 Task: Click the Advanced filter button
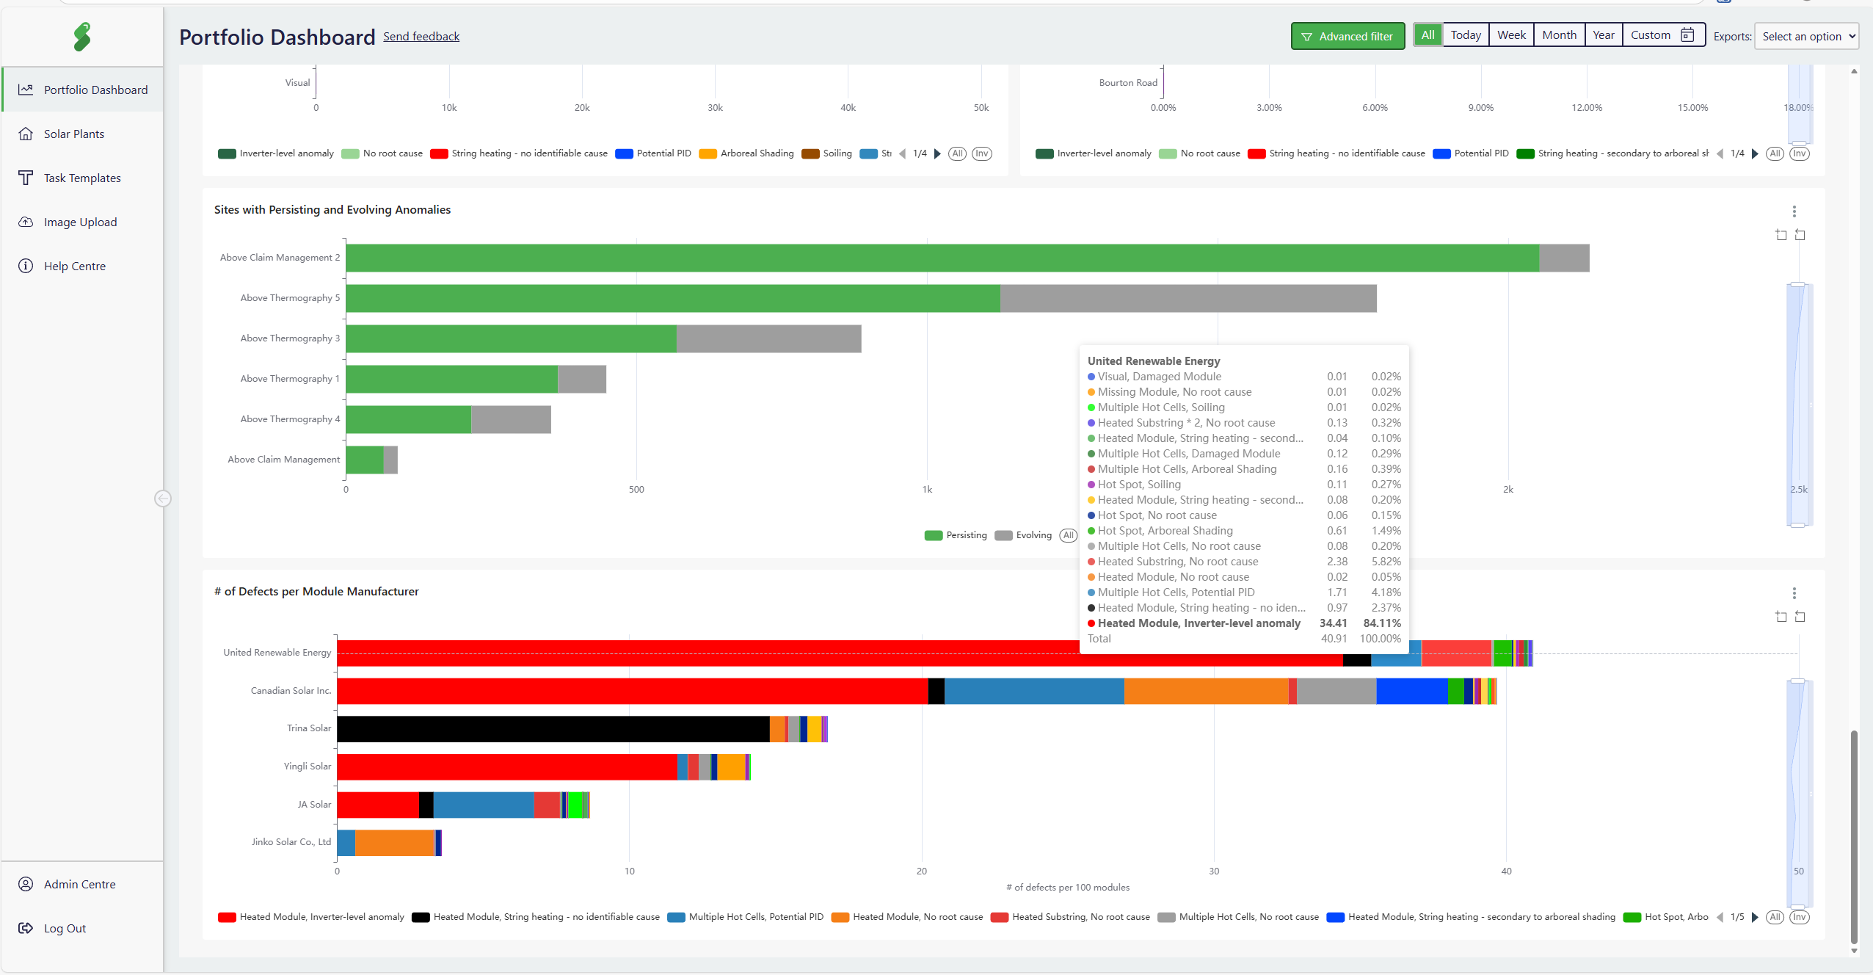[x=1348, y=36]
